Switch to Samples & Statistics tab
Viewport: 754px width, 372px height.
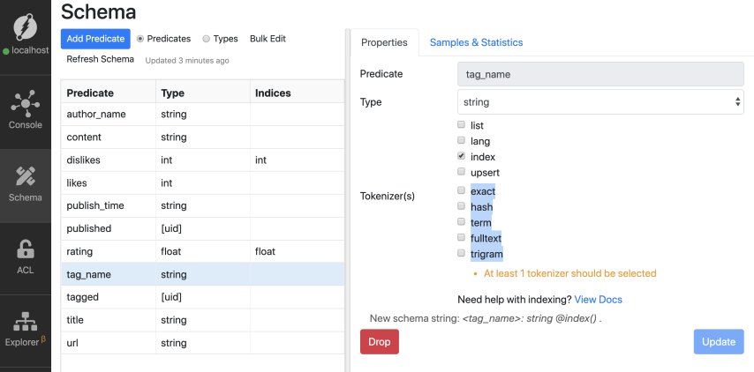(476, 42)
